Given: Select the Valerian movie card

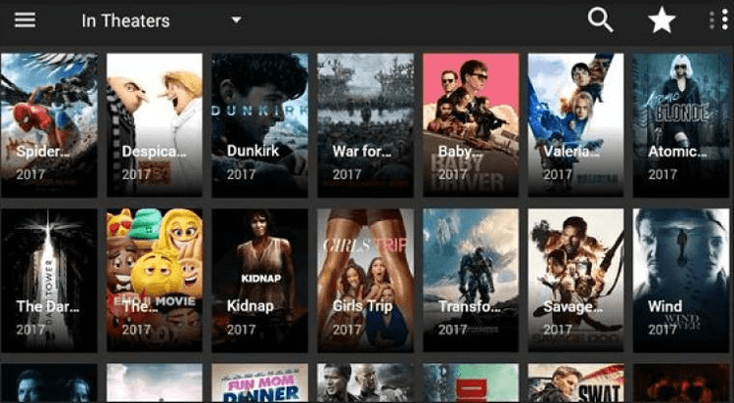Looking at the screenshot, I should point(575,125).
